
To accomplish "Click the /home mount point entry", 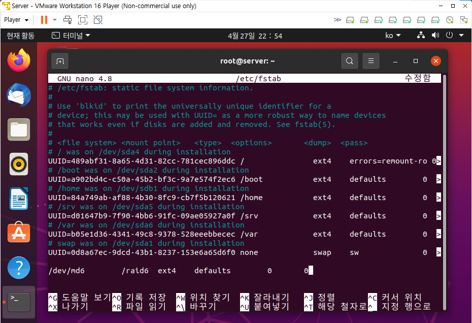I will click(251, 198).
